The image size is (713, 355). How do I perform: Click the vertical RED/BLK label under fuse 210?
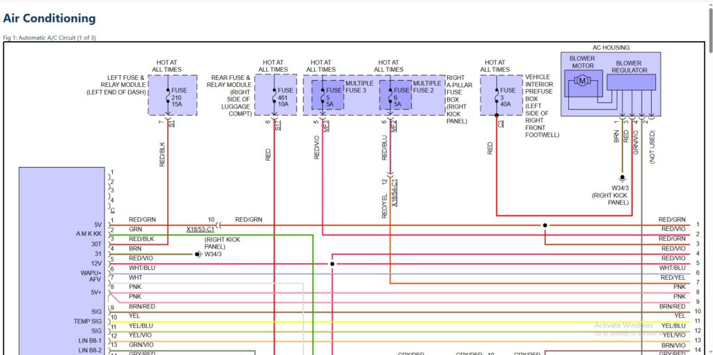coord(162,155)
